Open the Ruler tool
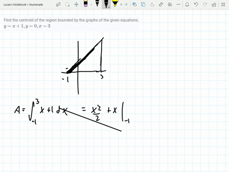Viewport: 229px width, 172px height. point(161,4)
